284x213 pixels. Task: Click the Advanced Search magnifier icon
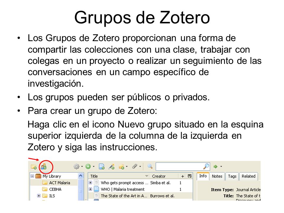point(150,166)
